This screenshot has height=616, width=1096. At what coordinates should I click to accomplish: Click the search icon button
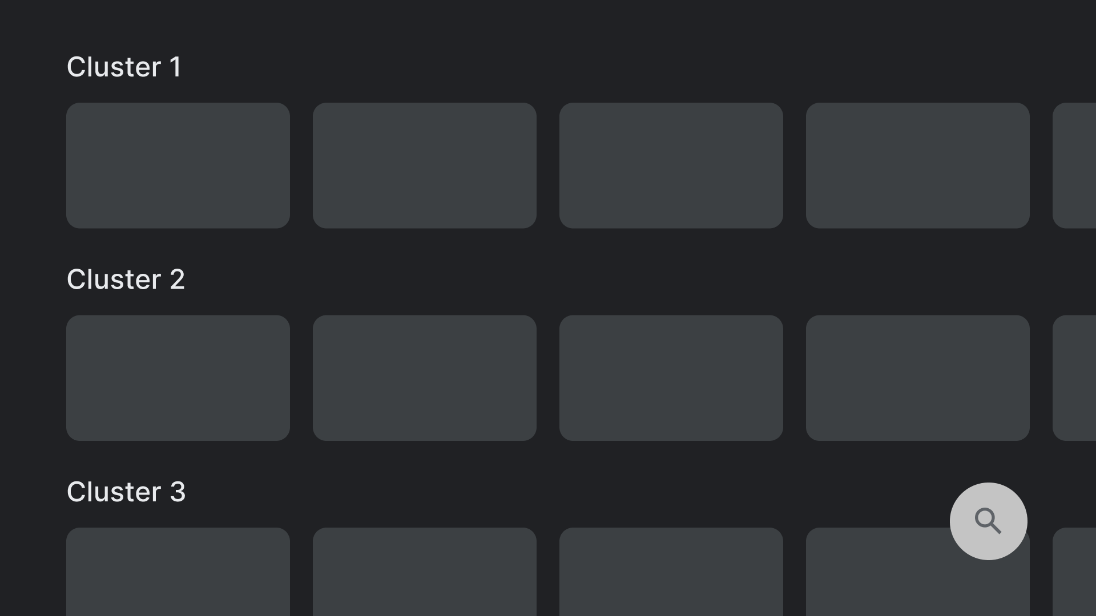click(988, 521)
